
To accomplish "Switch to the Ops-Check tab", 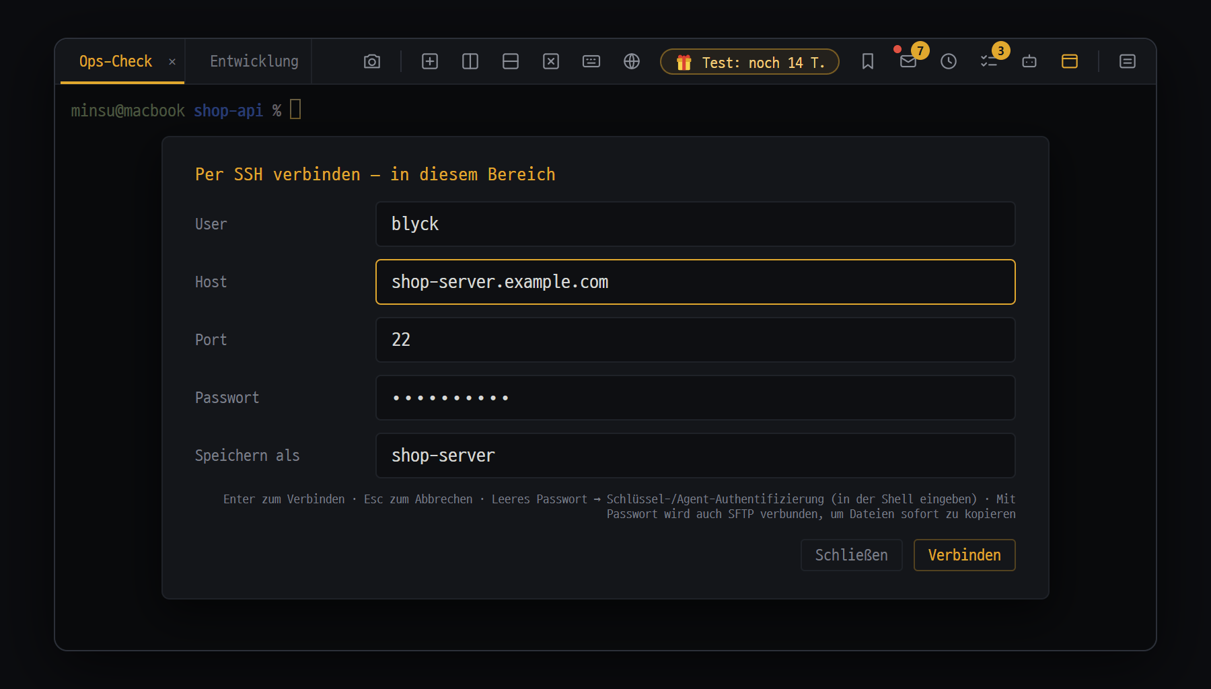I will (116, 61).
